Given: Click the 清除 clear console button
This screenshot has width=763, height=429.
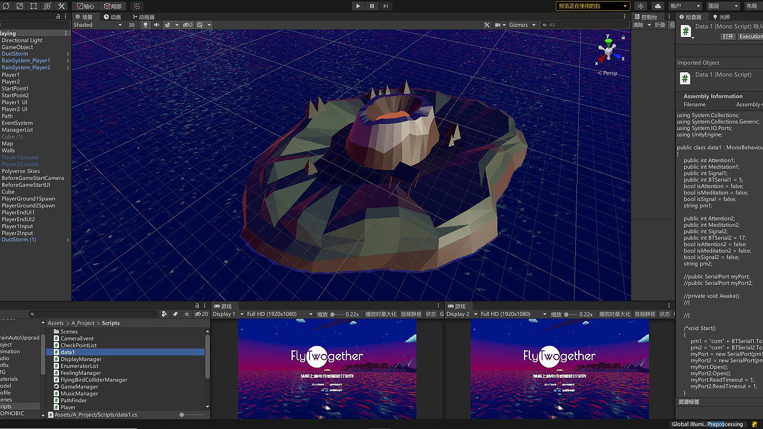Looking at the screenshot, I should (638, 25).
